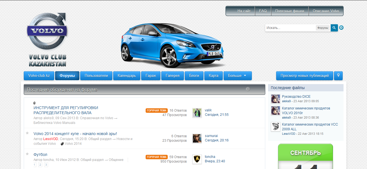367x169 pixels.
Task: Open the Галерея tab
Action: tap(172, 76)
